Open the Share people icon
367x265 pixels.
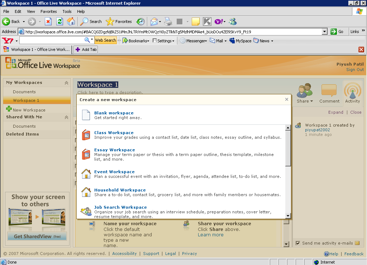[x=305, y=91]
